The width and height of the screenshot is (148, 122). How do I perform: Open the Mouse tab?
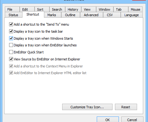(x=135, y=9)
